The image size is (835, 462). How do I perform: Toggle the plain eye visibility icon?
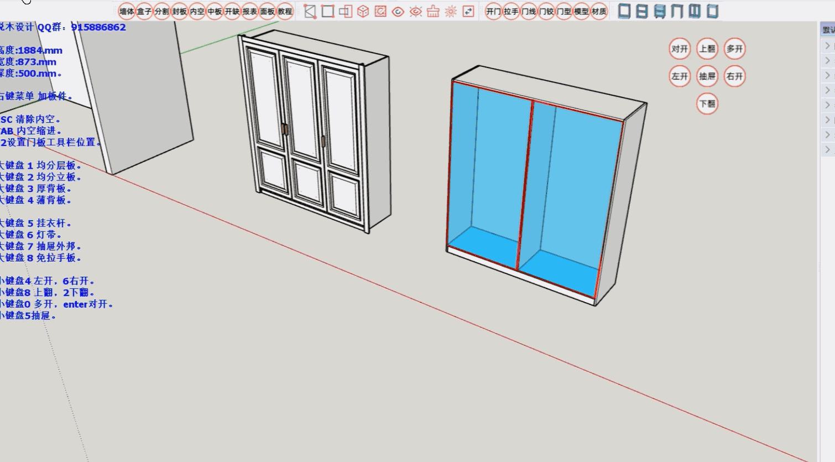click(398, 11)
